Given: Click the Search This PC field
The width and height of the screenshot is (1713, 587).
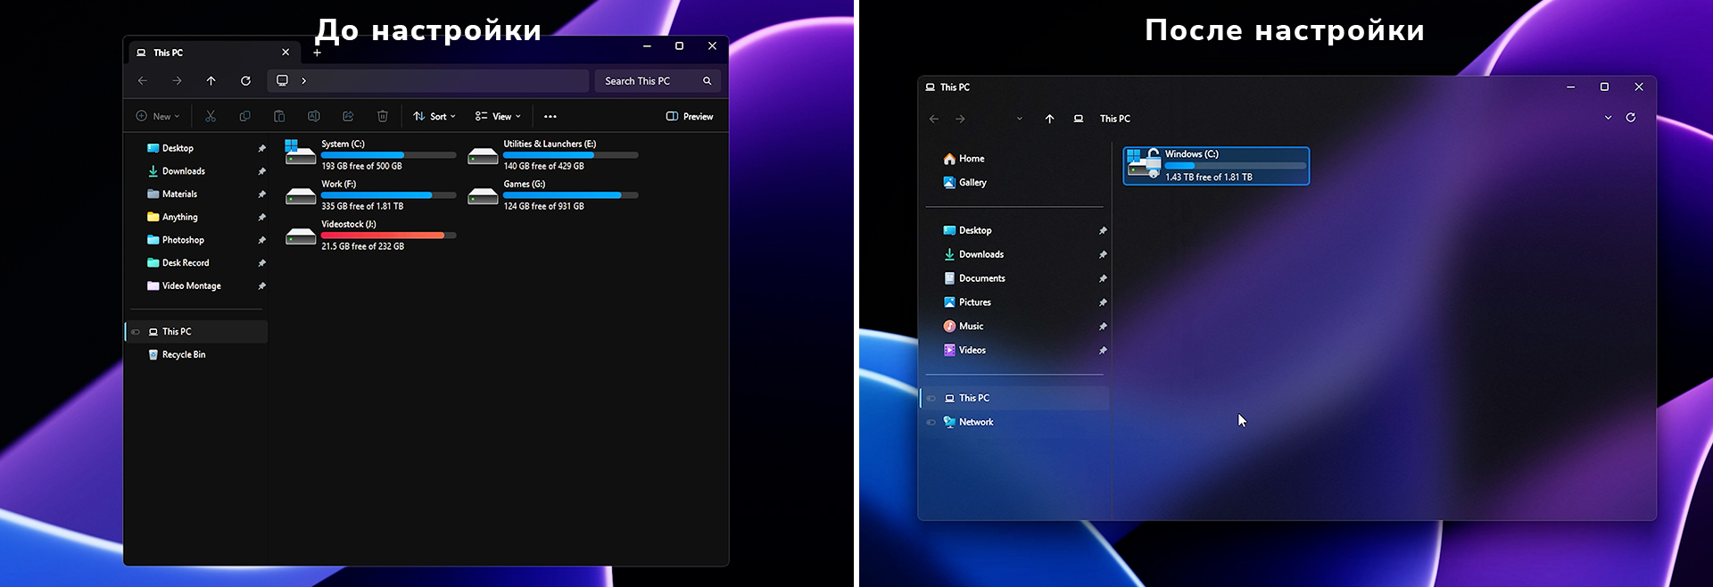Looking at the screenshot, I should click(x=650, y=81).
